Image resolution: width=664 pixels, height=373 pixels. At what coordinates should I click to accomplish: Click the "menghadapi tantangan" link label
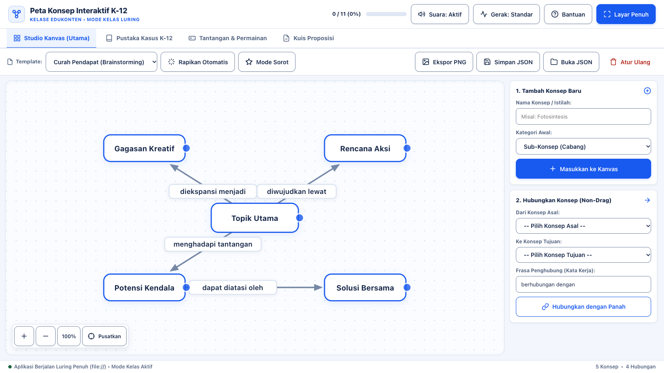click(x=213, y=244)
